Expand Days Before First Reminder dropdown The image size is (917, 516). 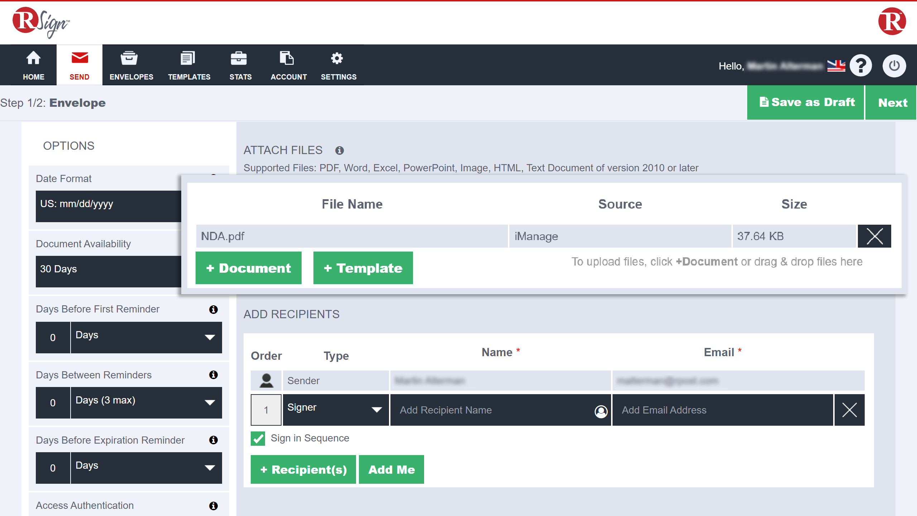point(146,337)
